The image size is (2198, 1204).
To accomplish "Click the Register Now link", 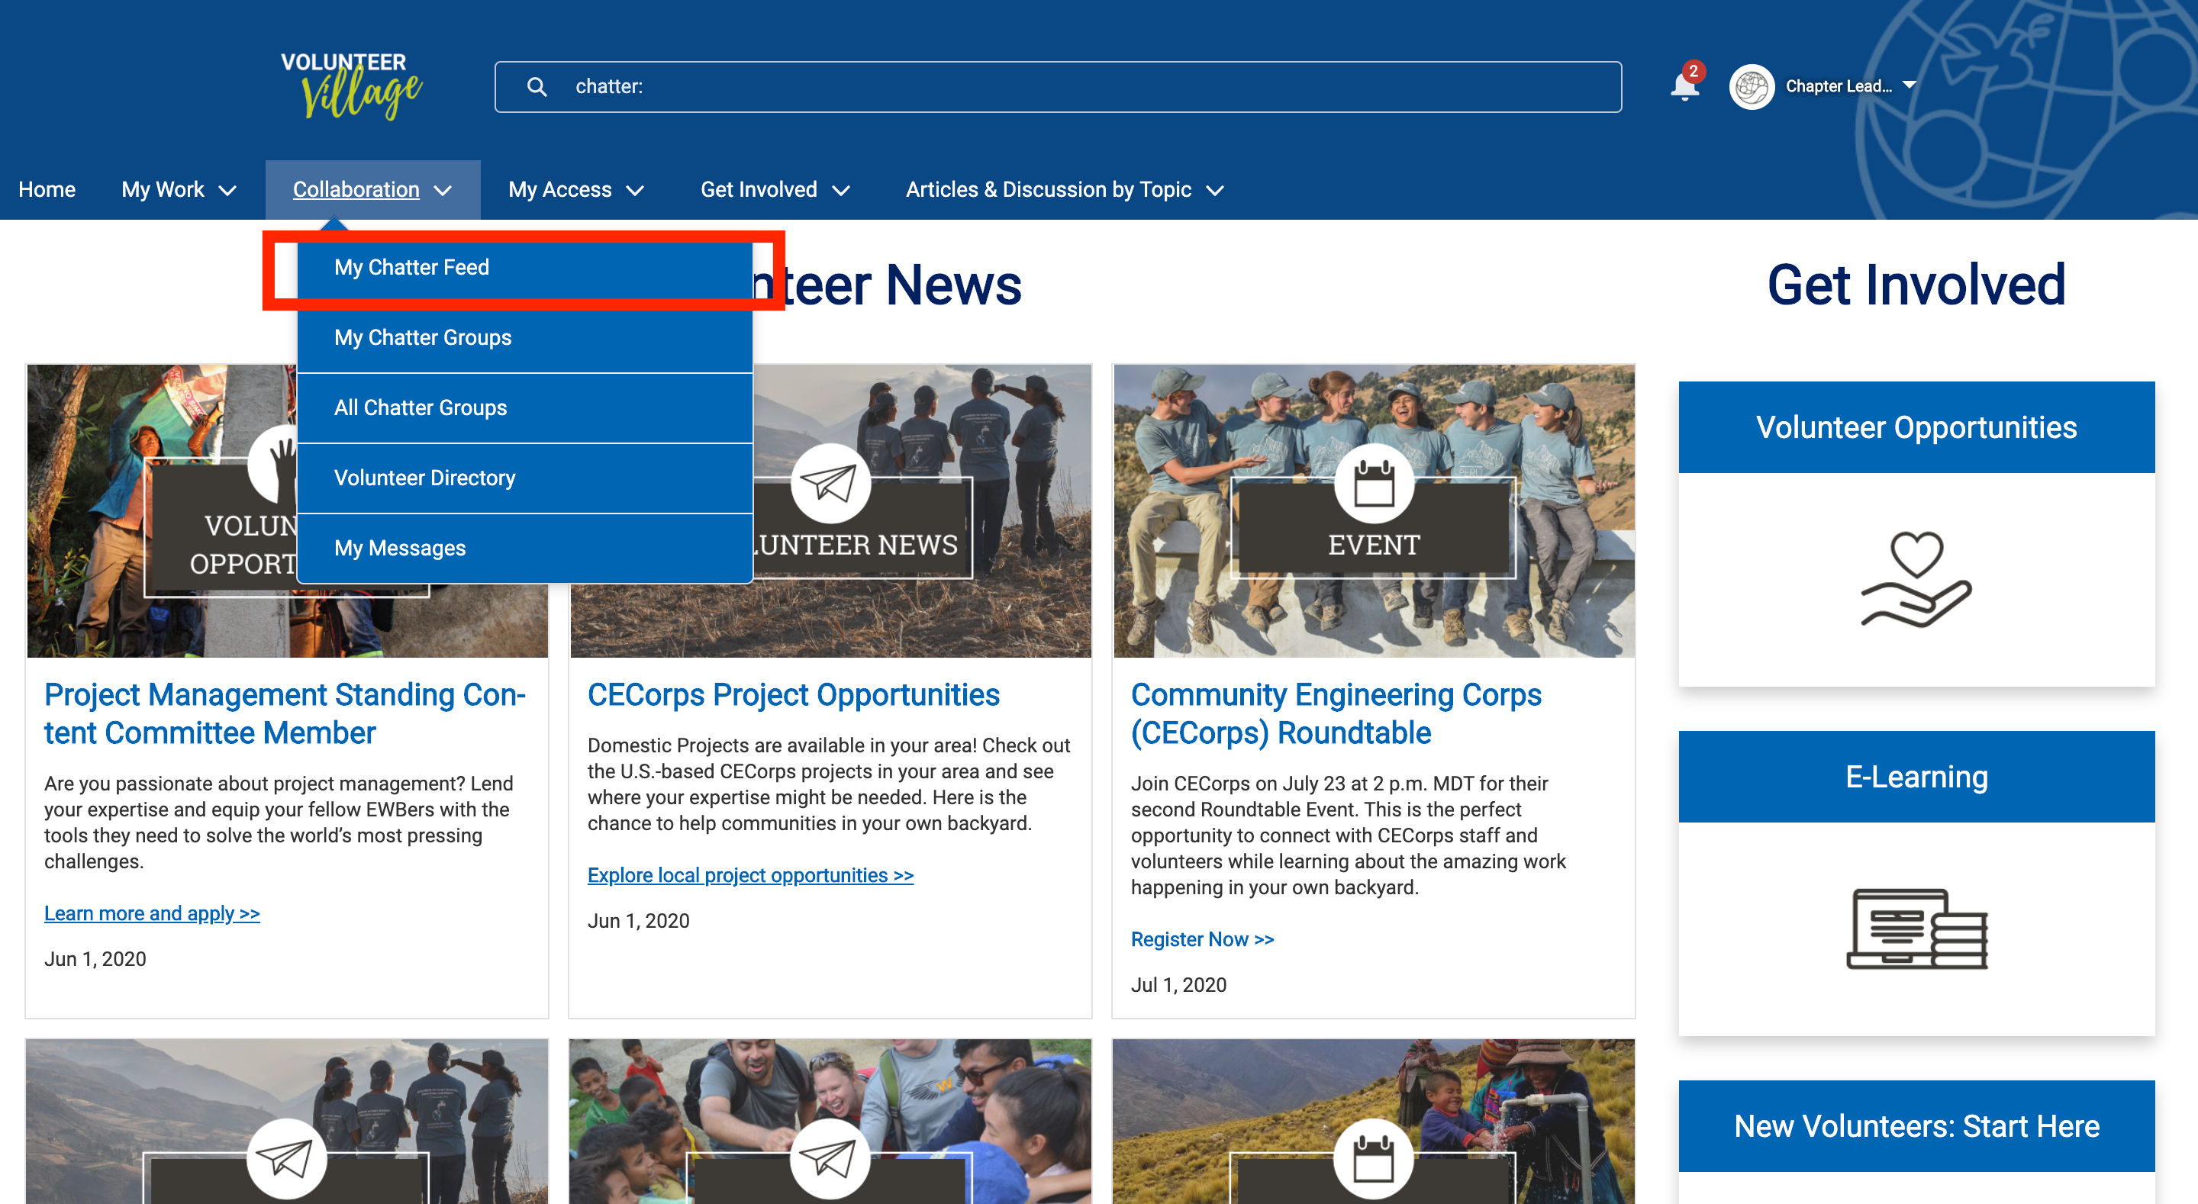I will [x=1201, y=938].
